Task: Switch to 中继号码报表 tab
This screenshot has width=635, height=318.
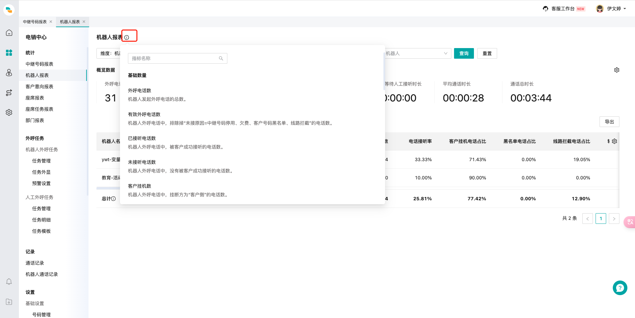Action: click(35, 22)
